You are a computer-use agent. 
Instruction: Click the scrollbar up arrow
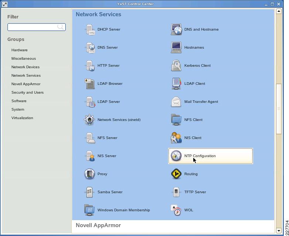coord(279,11)
